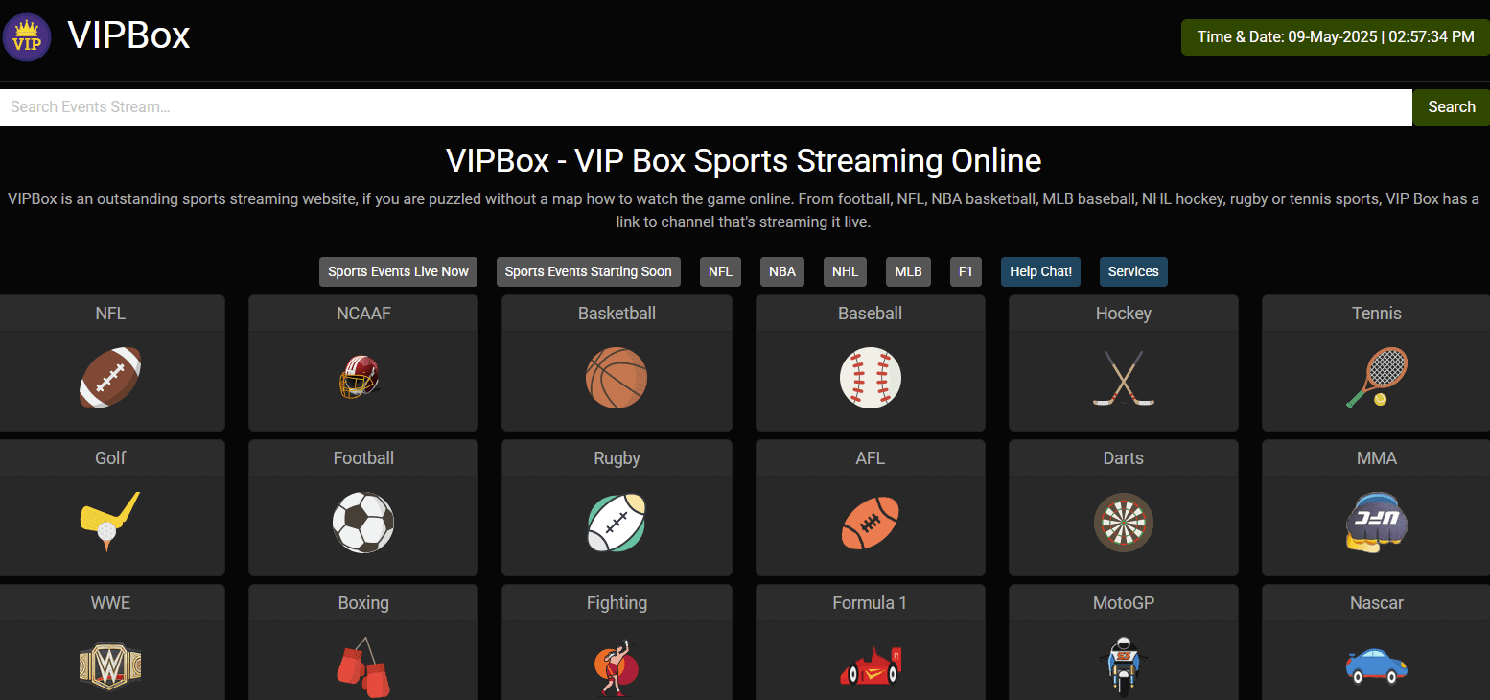Viewport: 1490px width, 700px height.
Task: Select the Boxing card heading
Action: tap(363, 603)
